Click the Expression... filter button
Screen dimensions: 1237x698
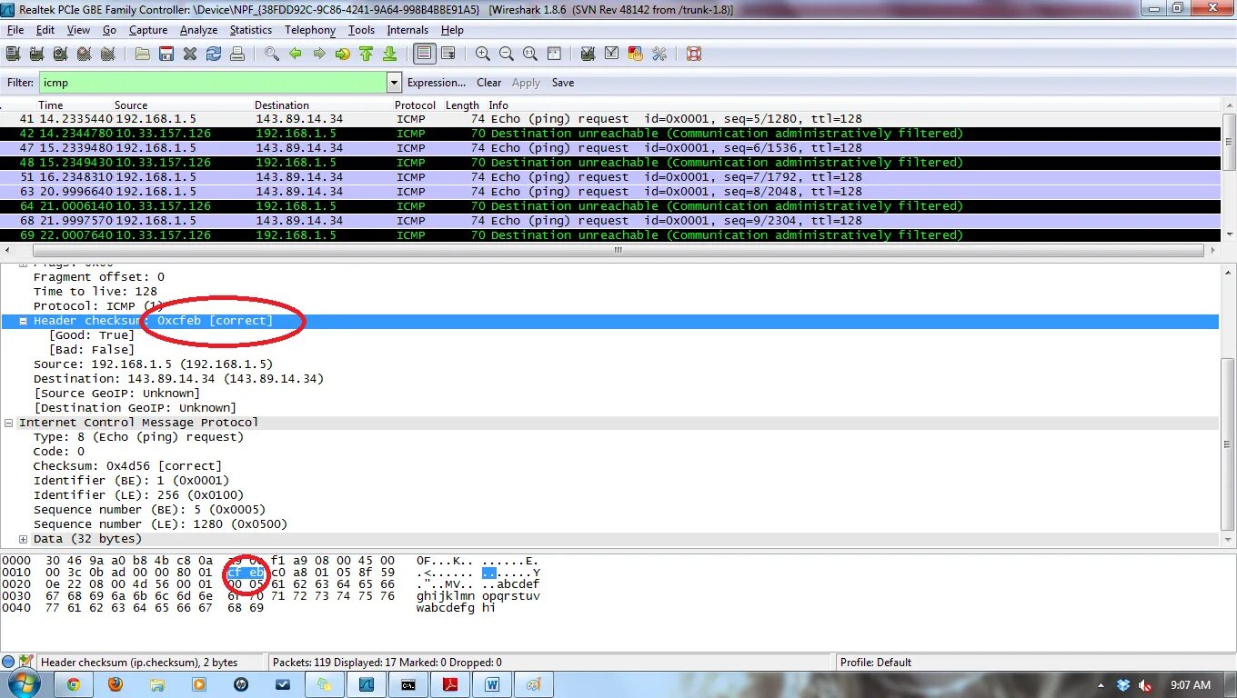click(x=437, y=83)
